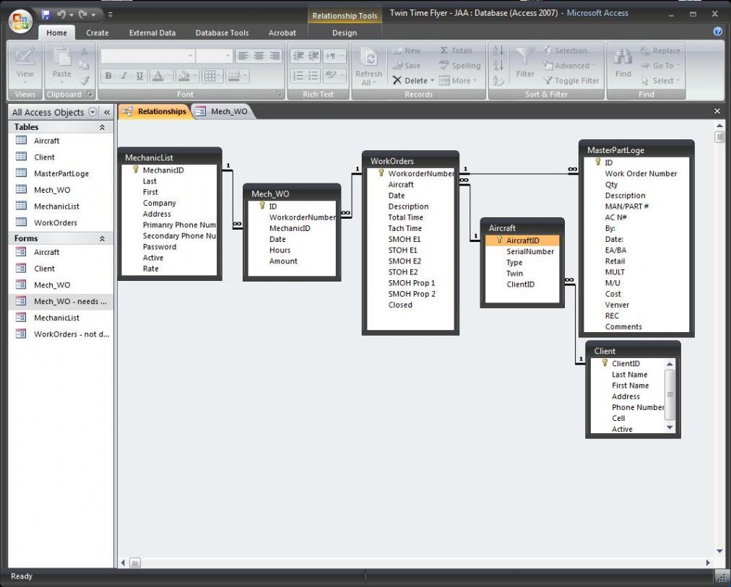Click the WorkOrders table title bar
Screen dimensions: 731x587
point(410,161)
